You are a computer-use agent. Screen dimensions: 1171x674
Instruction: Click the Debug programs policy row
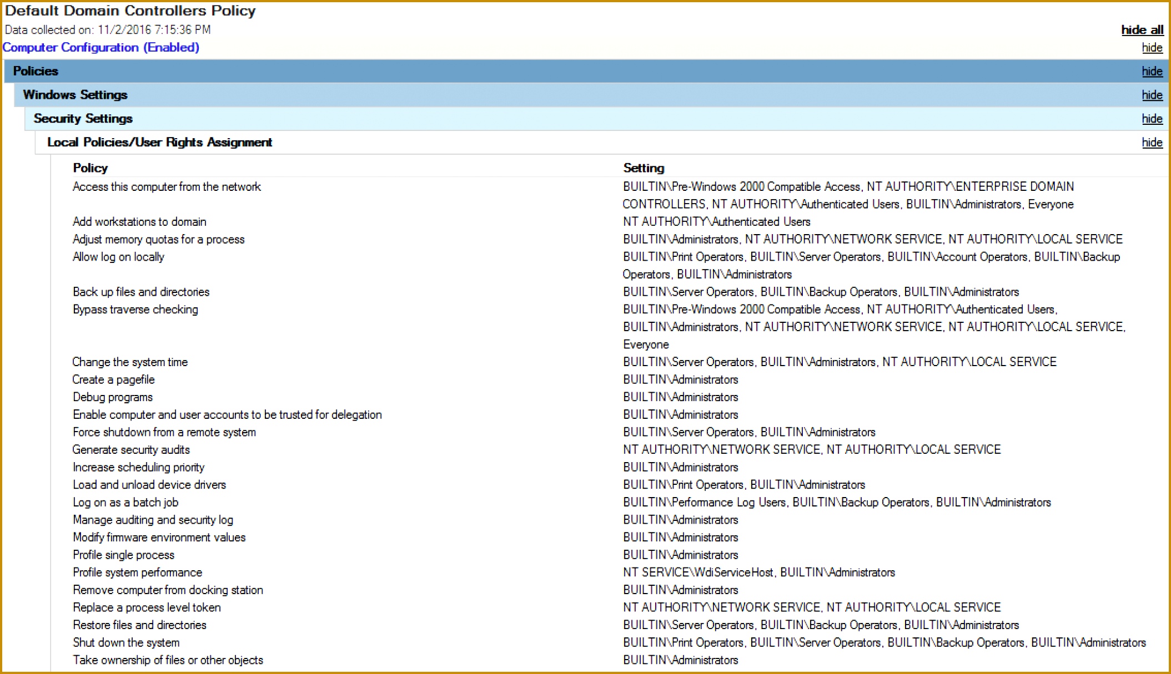click(112, 397)
